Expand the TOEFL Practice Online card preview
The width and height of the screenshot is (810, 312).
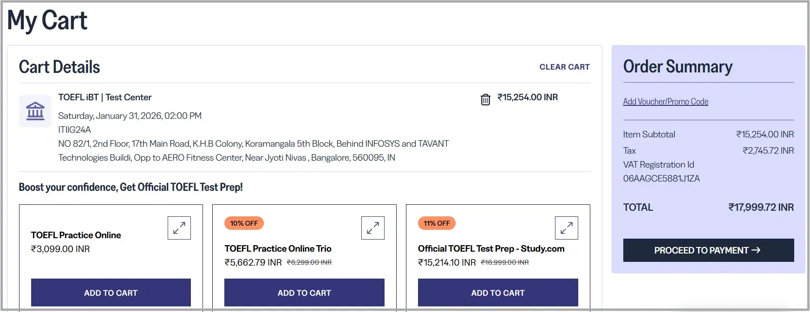[179, 228]
